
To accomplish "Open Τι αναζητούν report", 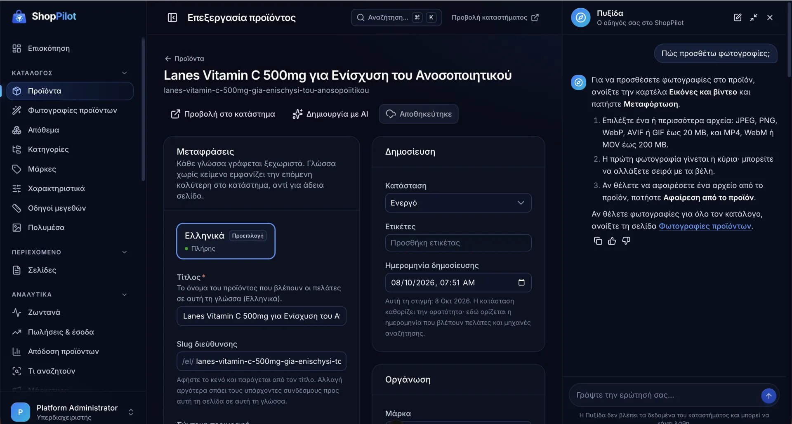I will click(x=70, y=371).
